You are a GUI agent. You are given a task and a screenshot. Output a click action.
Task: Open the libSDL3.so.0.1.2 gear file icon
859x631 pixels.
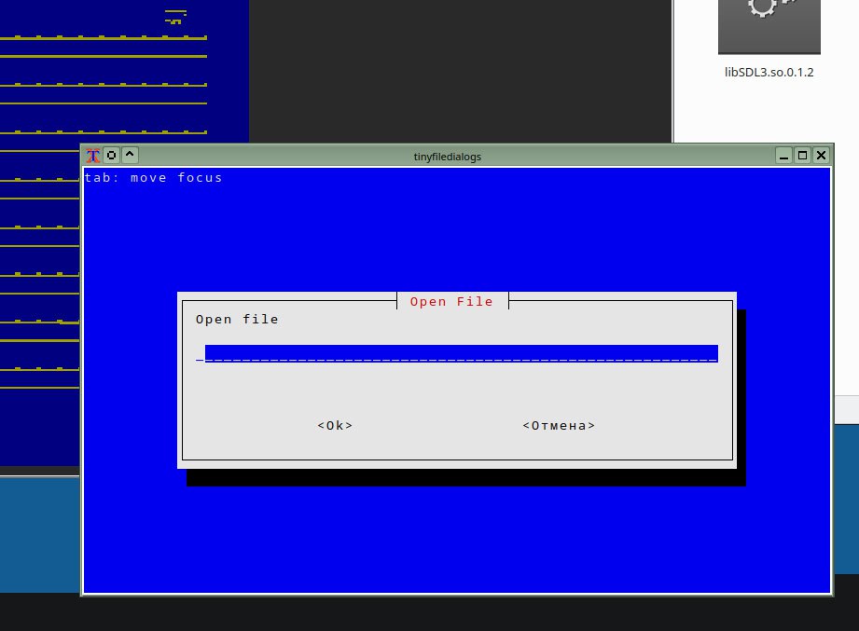tap(769, 26)
